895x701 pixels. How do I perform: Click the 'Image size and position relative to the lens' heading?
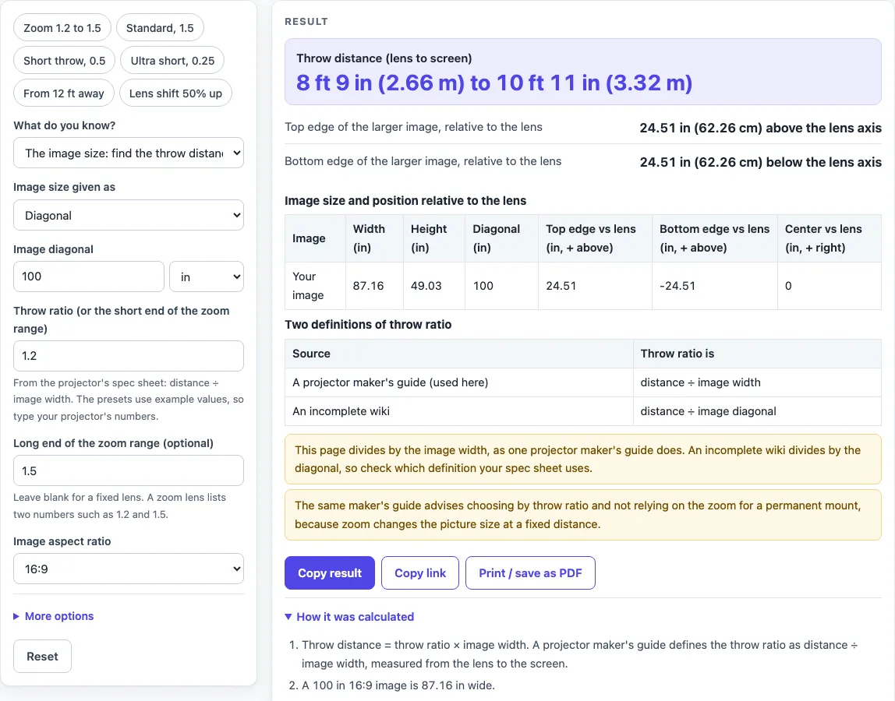coord(405,201)
